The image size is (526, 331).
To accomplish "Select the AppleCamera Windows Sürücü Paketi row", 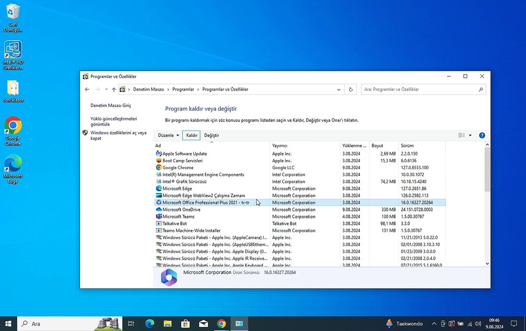I will click(x=300, y=237).
